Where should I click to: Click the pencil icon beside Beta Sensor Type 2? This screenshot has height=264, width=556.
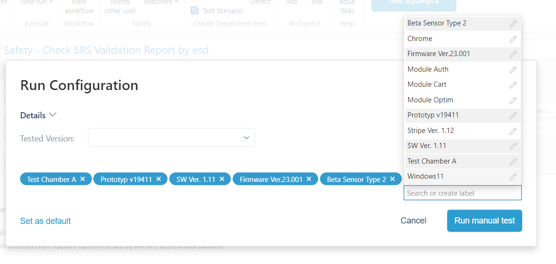click(513, 24)
